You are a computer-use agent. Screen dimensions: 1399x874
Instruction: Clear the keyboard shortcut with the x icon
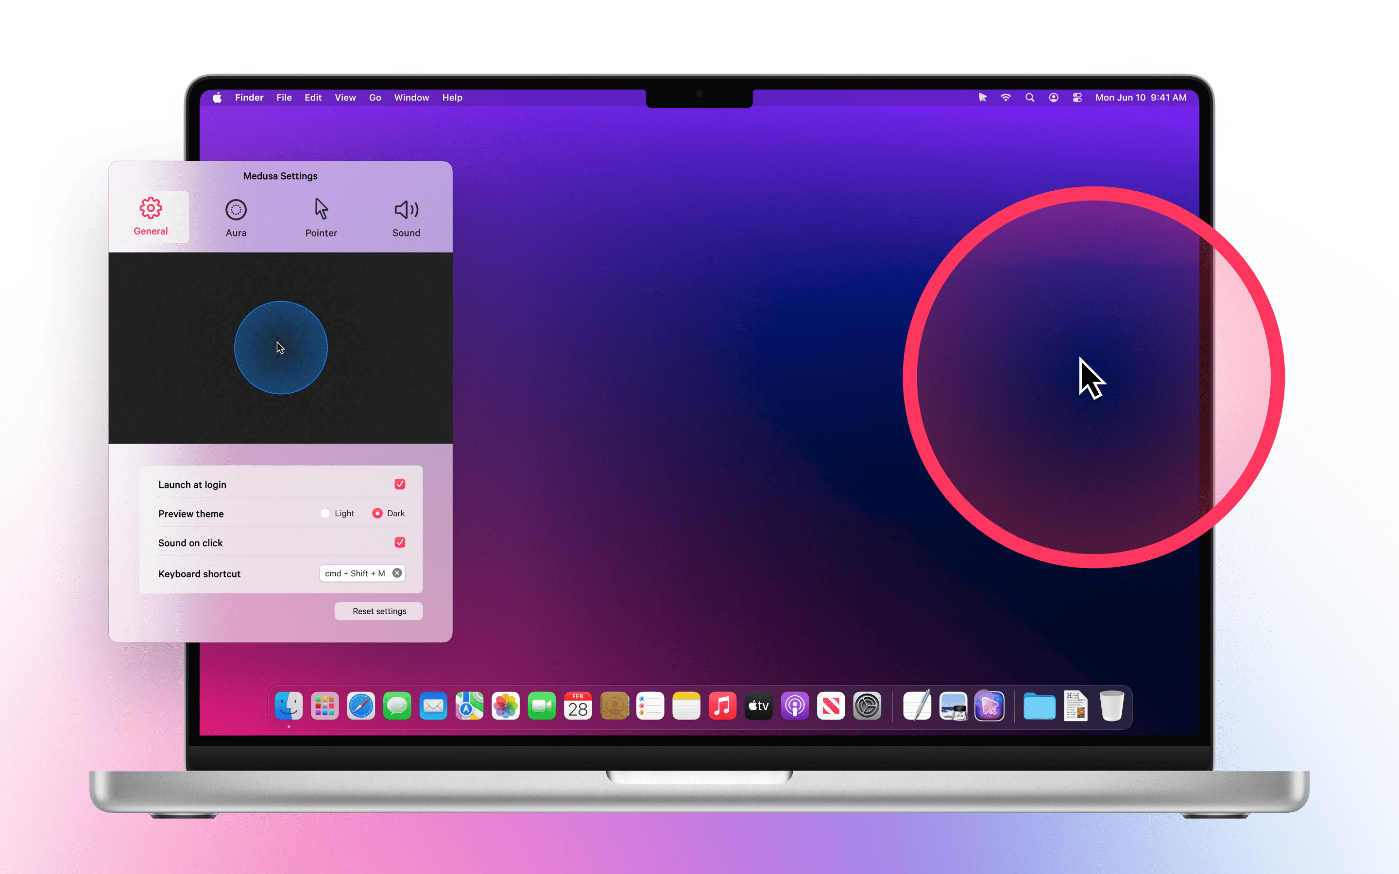click(397, 573)
